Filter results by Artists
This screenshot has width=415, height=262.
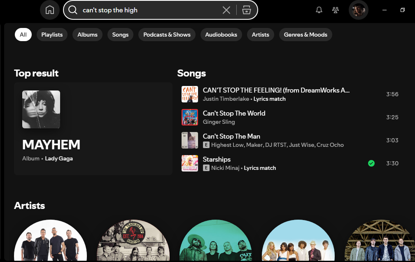pos(261,35)
